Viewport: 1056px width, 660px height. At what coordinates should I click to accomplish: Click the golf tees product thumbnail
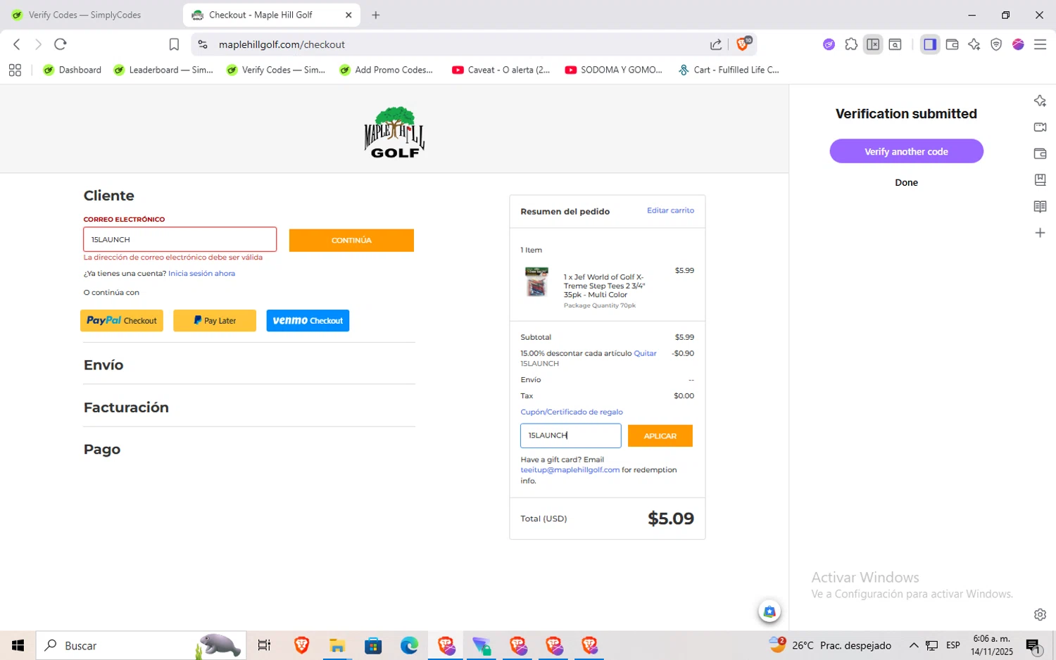coord(536,281)
